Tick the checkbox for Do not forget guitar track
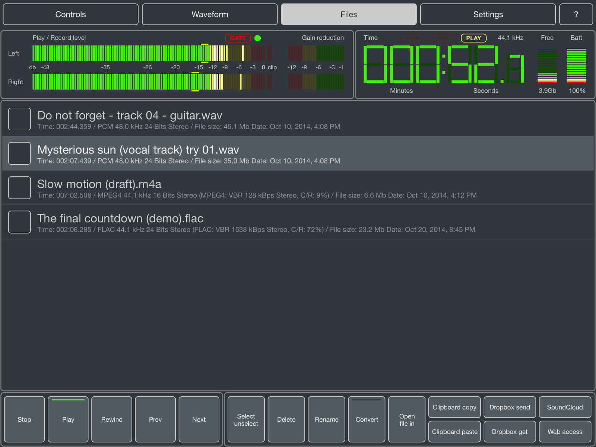This screenshot has height=447, width=596. click(x=19, y=119)
